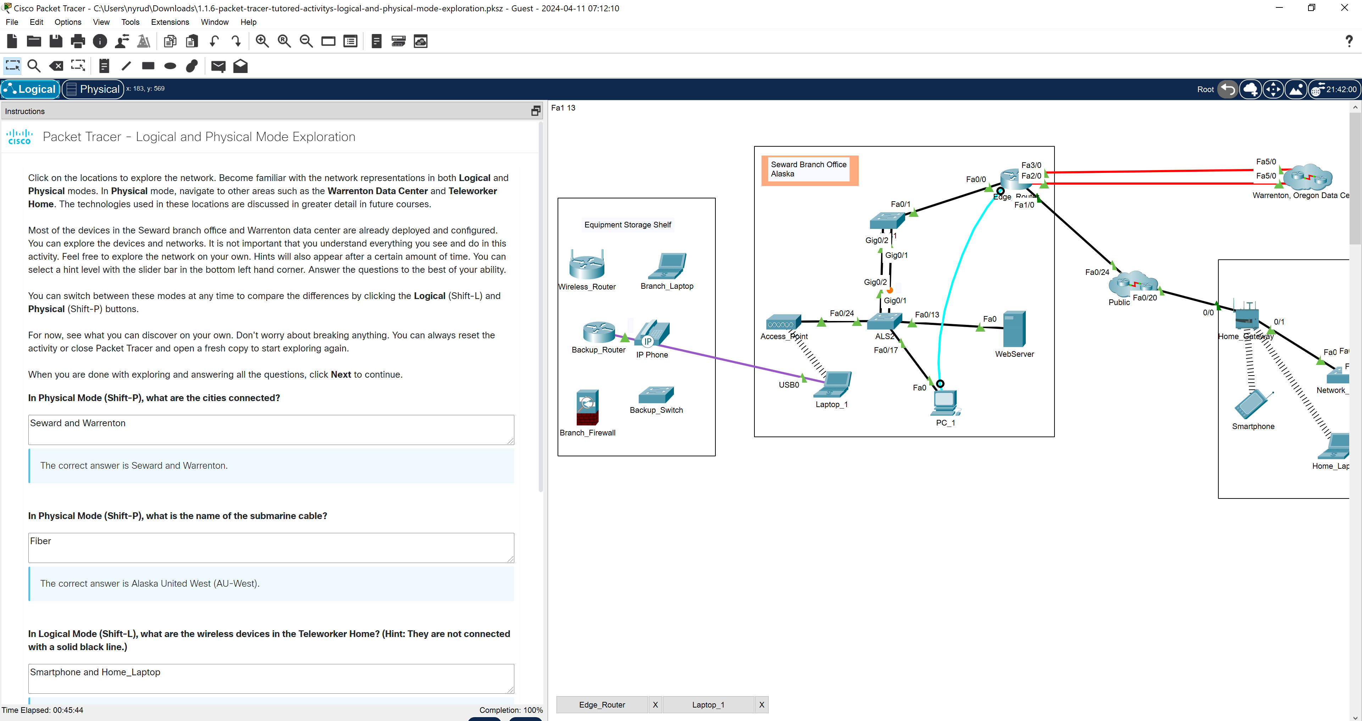Click the answer field containing Fiber
The height and width of the screenshot is (721, 1362).
270,548
